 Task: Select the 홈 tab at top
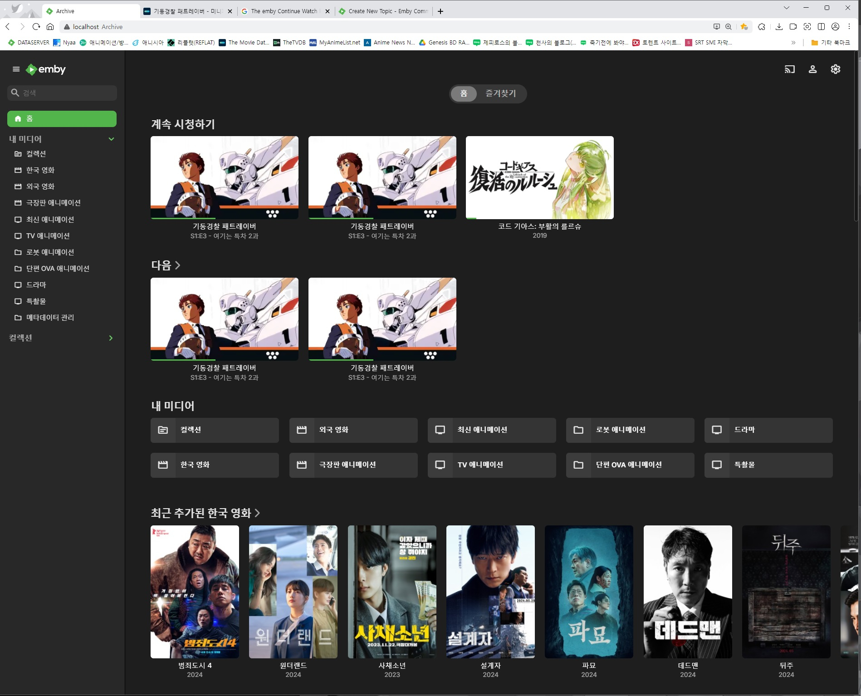point(464,93)
